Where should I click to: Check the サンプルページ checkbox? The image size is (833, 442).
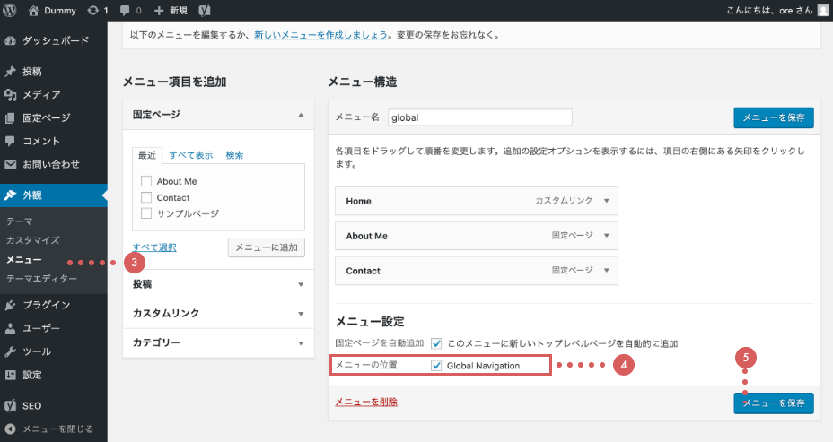(146, 213)
